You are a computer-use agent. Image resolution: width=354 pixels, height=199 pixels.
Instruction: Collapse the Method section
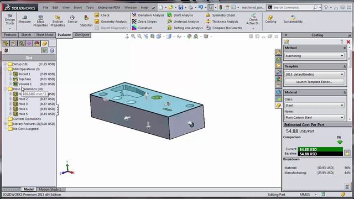point(345,48)
